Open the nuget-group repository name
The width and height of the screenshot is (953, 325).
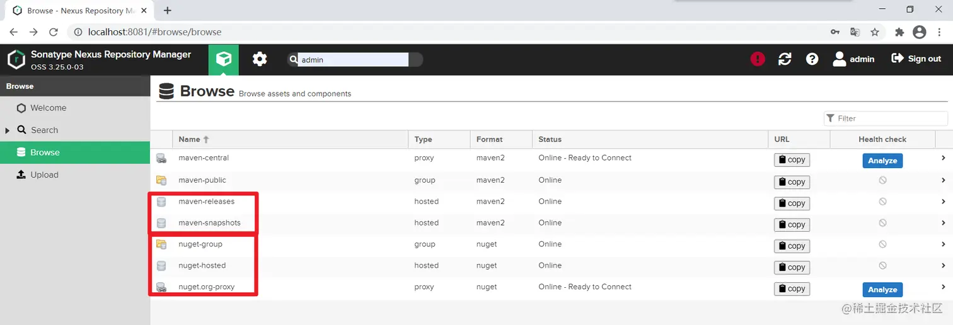pyautogui.click(x=200, y=244)
